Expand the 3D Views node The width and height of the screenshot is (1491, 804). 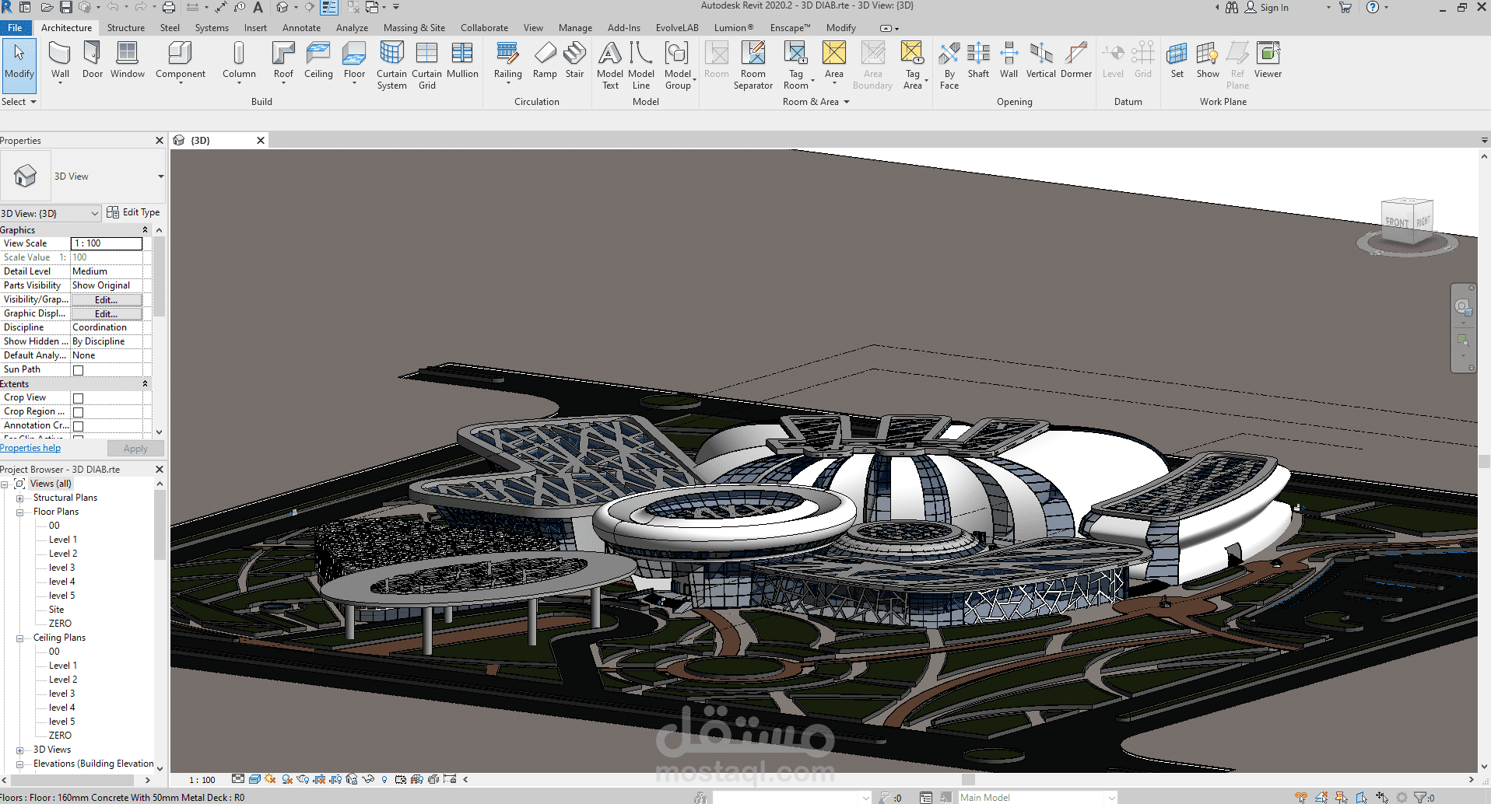19,750
